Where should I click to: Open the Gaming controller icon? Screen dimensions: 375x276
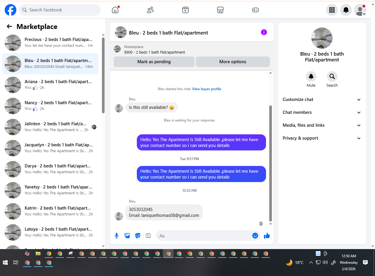255,10
